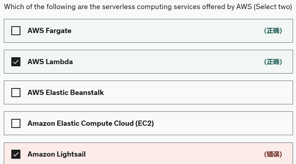Click blank space in the AWS Fargate row
The image size is (296, 164).
(166, 31)
